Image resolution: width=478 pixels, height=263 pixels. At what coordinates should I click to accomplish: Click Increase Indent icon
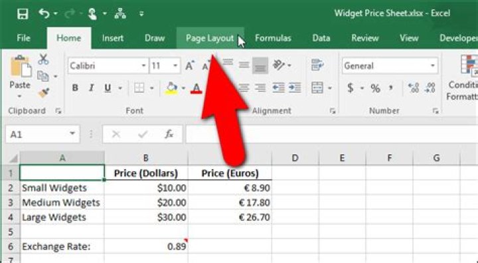[295, 88]
